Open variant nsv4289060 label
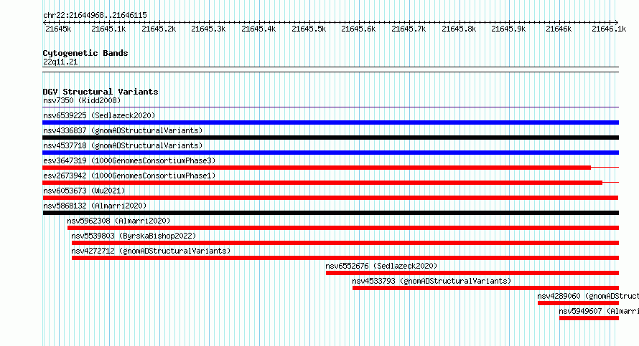 click(x=587, y=296)
